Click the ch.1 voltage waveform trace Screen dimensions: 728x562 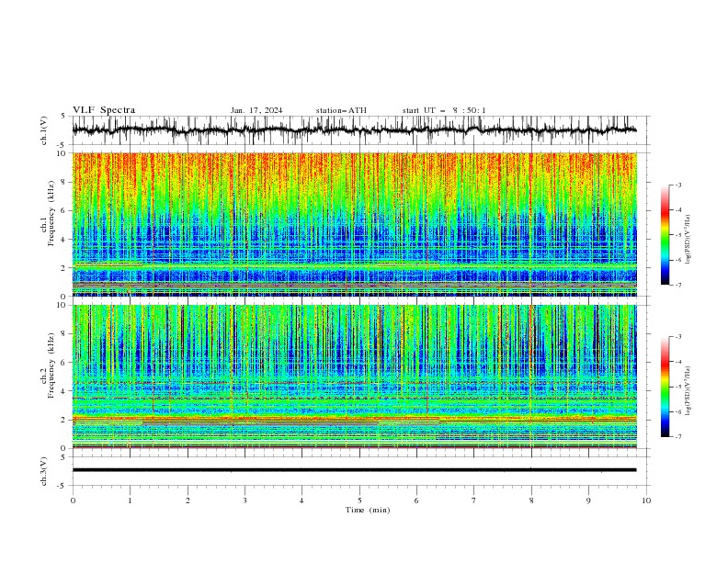pyautogui.click(x=354, y=130)
